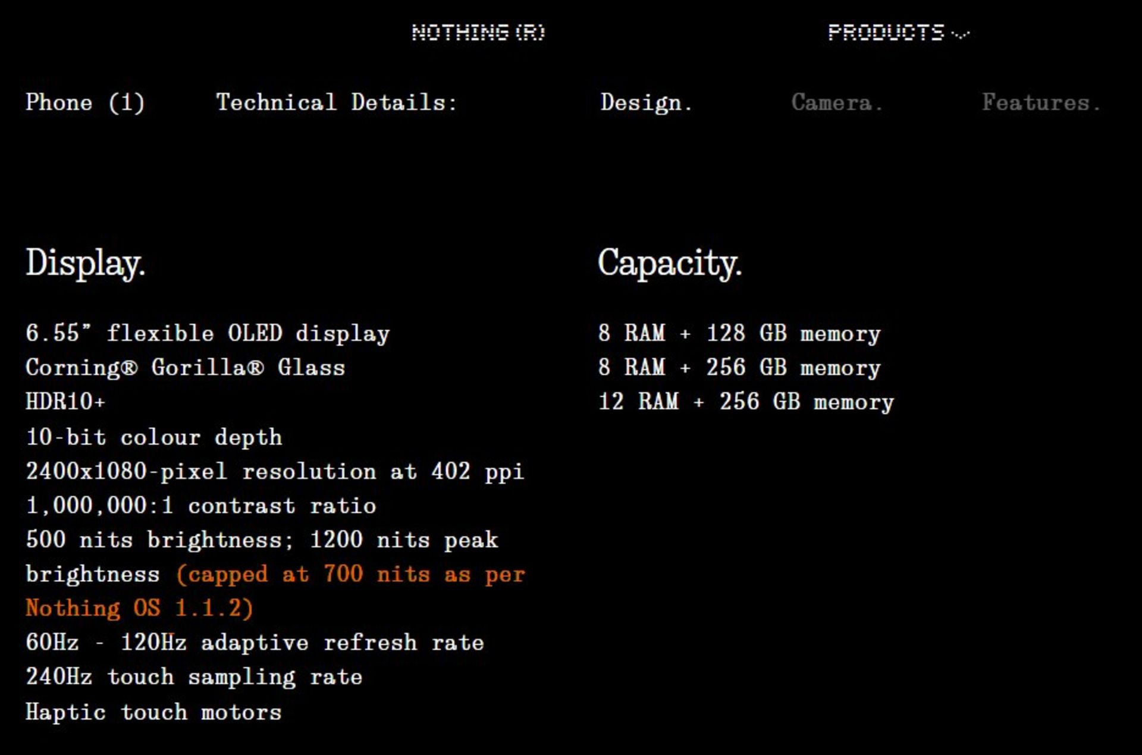The width and height of the screenshot is (1142, 755).
Task: Click the Haptic touch motors entry
Action: click(x=153, y=712)
